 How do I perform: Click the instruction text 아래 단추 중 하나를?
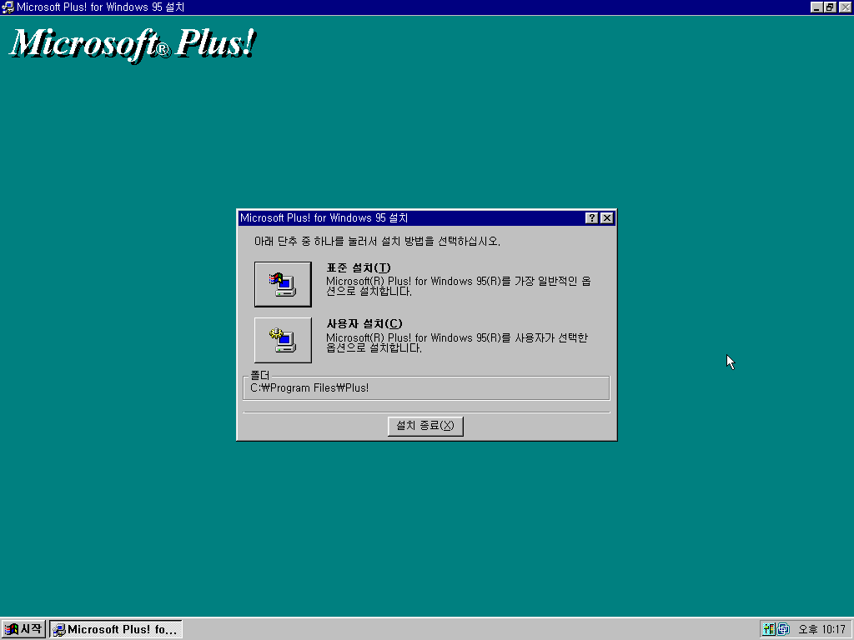(x=299, y=241)
